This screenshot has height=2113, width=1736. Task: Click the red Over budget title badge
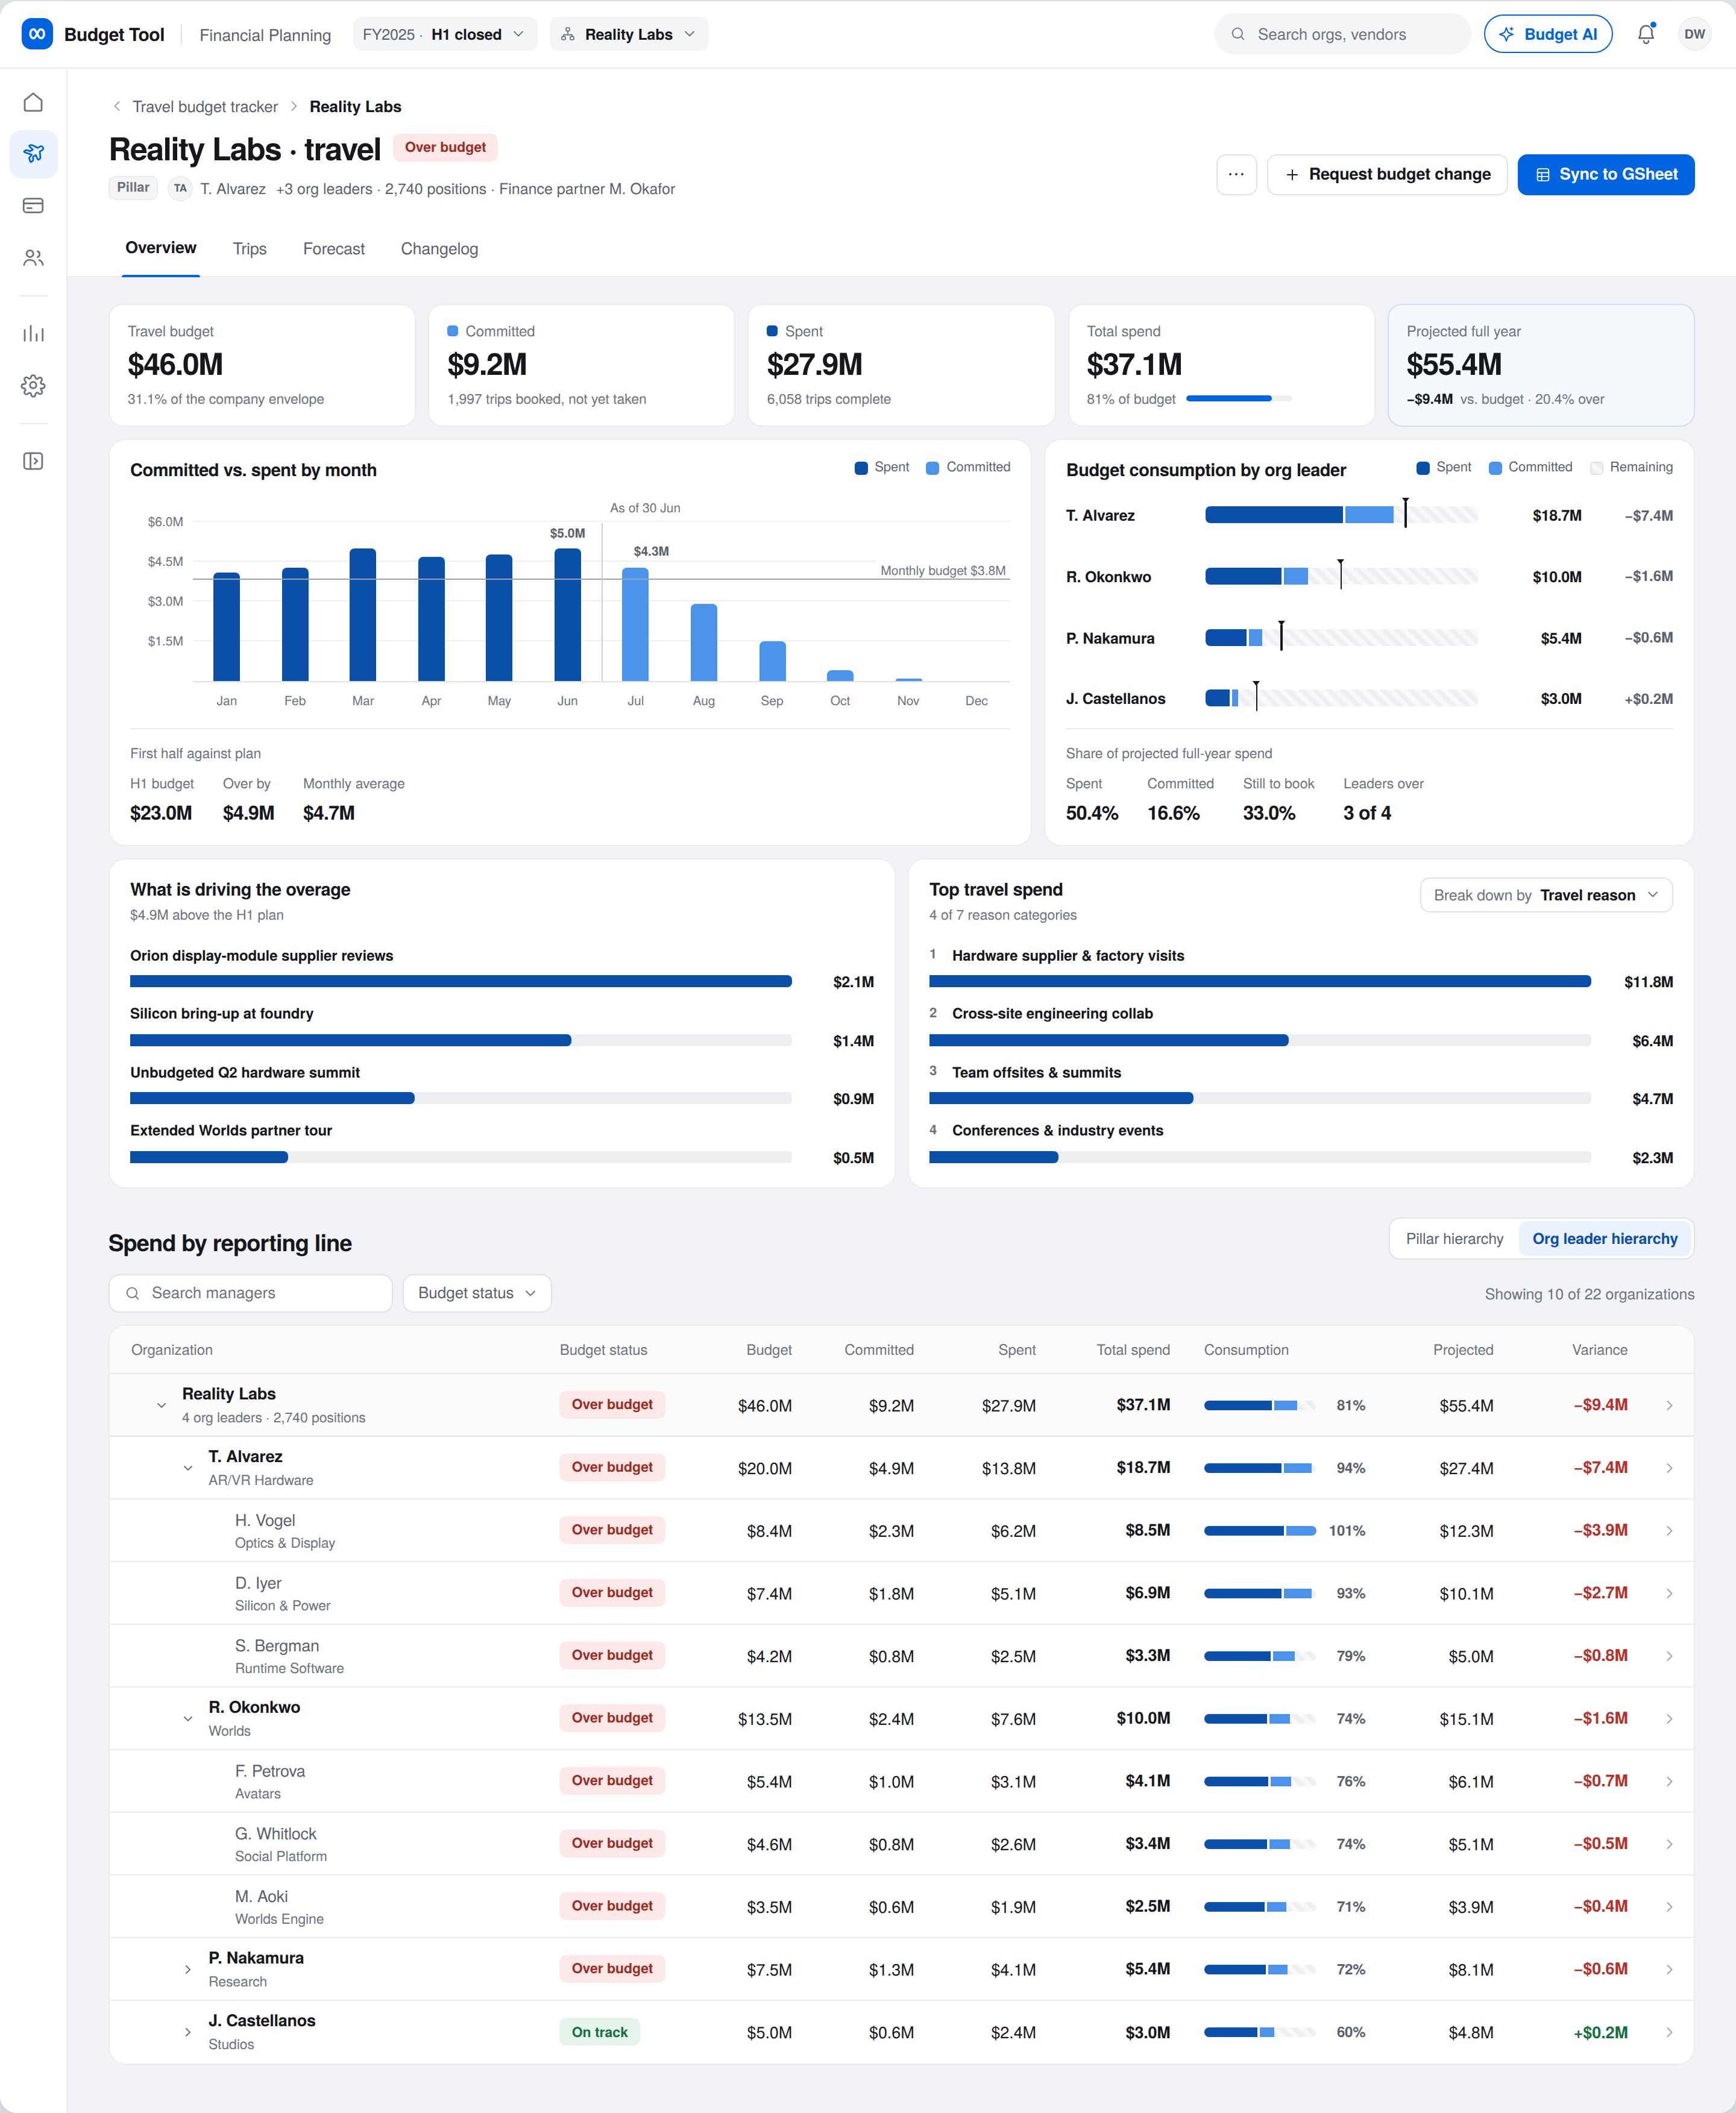pos(445,147)
